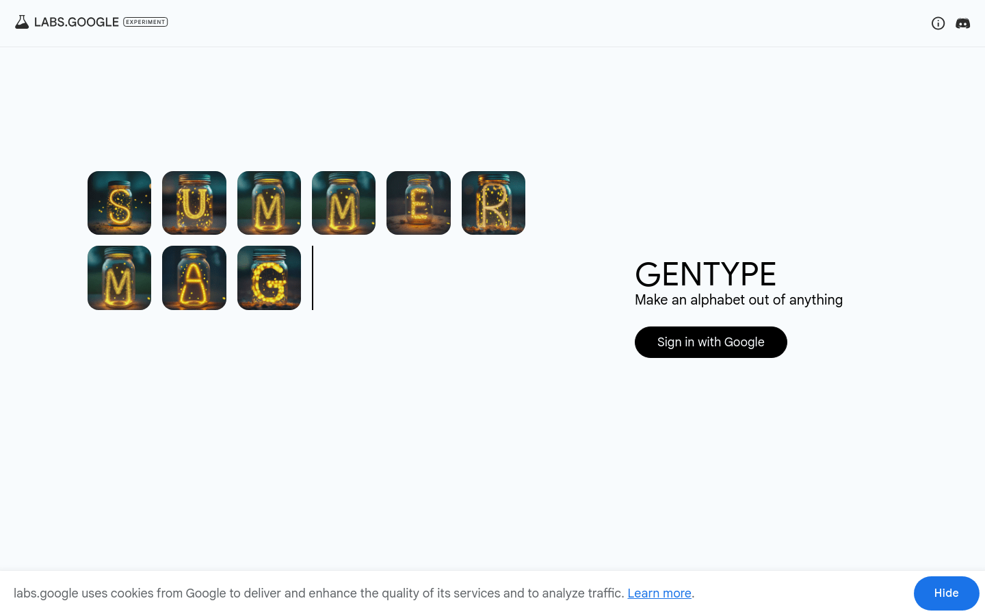Image resolution: width=985 pixels, height=616 pixels.
Task: Open the info icon in the top bar
Action: point(938,23)
